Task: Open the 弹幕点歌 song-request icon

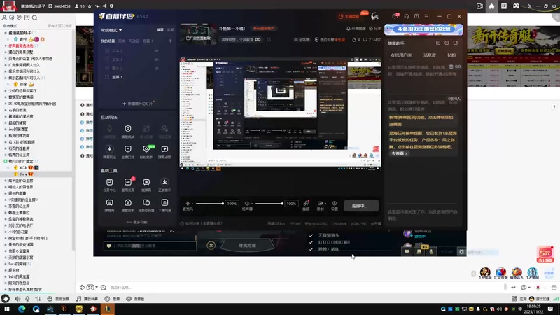Action: click(x=164, y=149)
